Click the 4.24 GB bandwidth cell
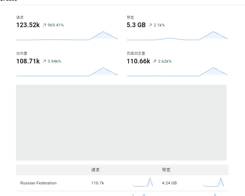The width and height of the screenshot is (245, 196). tap(169, 183)
